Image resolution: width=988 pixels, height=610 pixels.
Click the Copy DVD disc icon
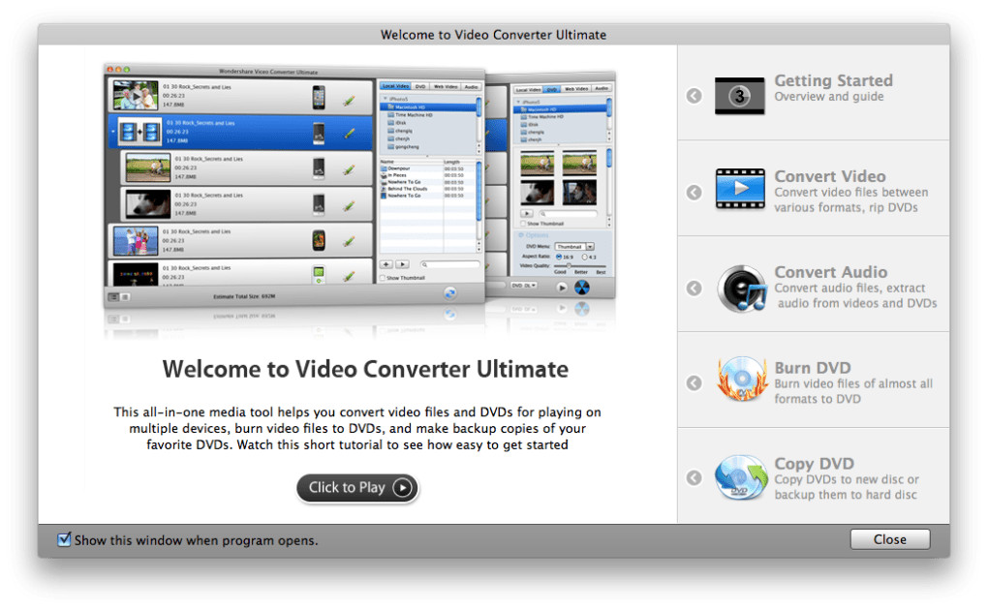(x=740, y=477)
